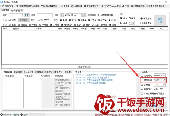Toggle the 全国CDN checkbox
Image resolution: width=170 pixels, height=116 pixels.
tap(143, 89)
